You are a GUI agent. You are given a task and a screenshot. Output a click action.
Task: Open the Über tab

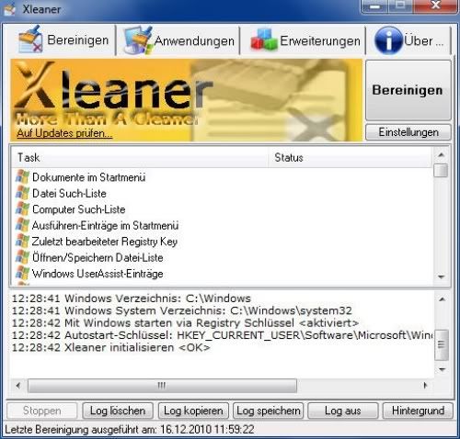[409, 40]
